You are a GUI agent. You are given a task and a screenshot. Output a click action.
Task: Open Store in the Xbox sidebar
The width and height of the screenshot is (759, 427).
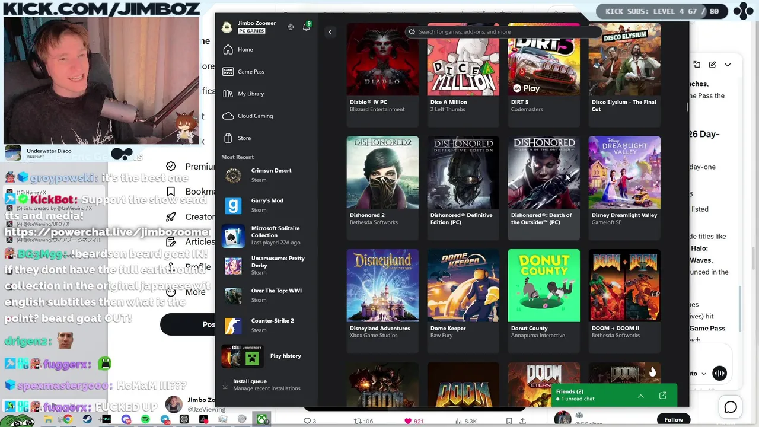pyautogui.click(x=266, y=138)
